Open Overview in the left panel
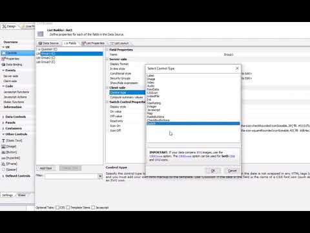Viewport: 310px width, 233px height. [10, 42]
